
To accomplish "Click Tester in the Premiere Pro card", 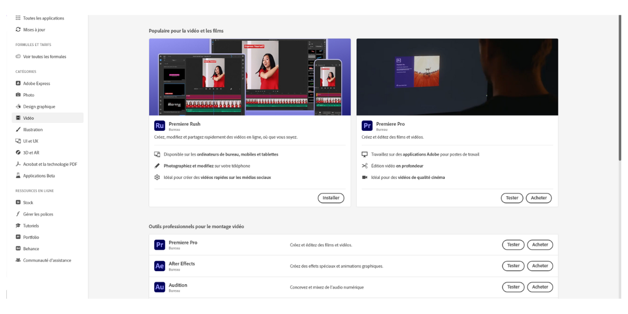I will click(512, 198).
